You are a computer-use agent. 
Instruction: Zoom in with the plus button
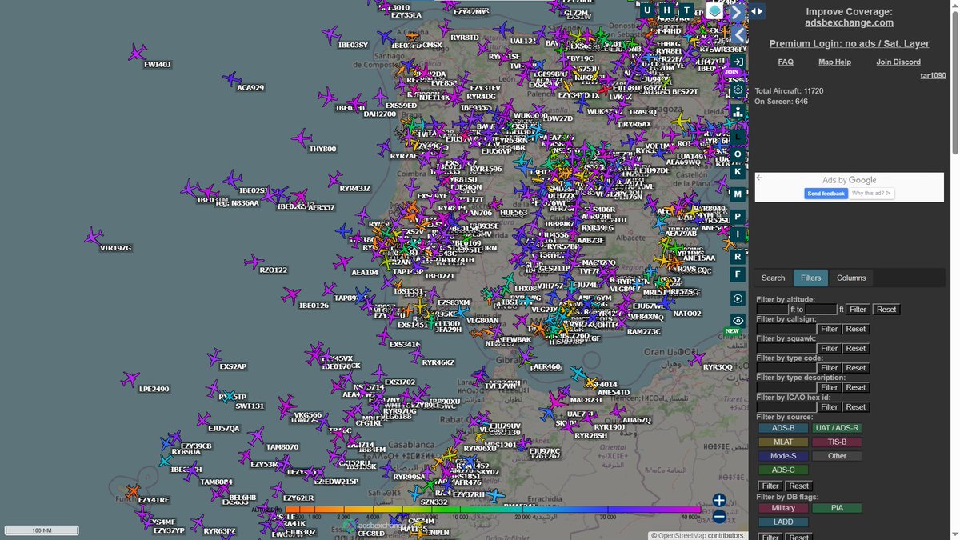pyautogui.click(x=719, y=500)
